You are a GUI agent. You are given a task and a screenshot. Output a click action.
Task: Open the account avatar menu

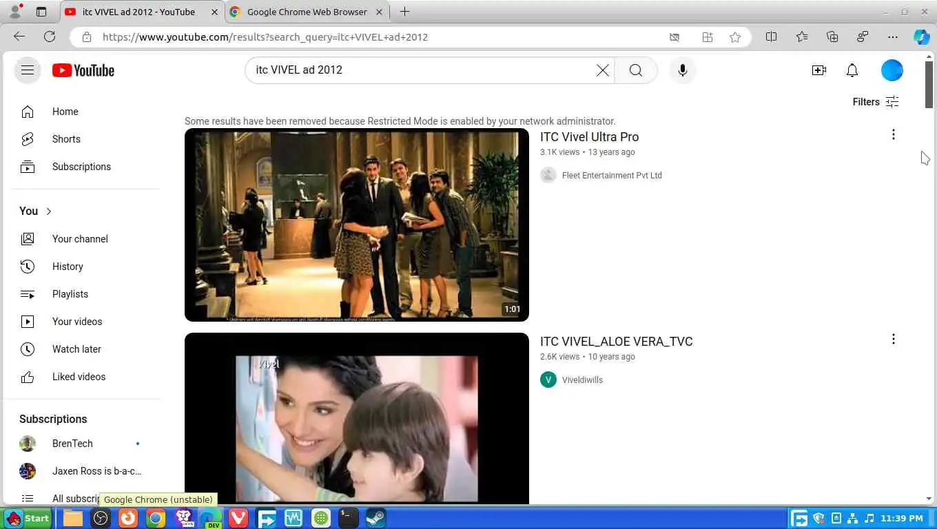tap(892, 70)
